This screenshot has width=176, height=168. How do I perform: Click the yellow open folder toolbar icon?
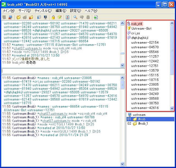tap(18, 17)
